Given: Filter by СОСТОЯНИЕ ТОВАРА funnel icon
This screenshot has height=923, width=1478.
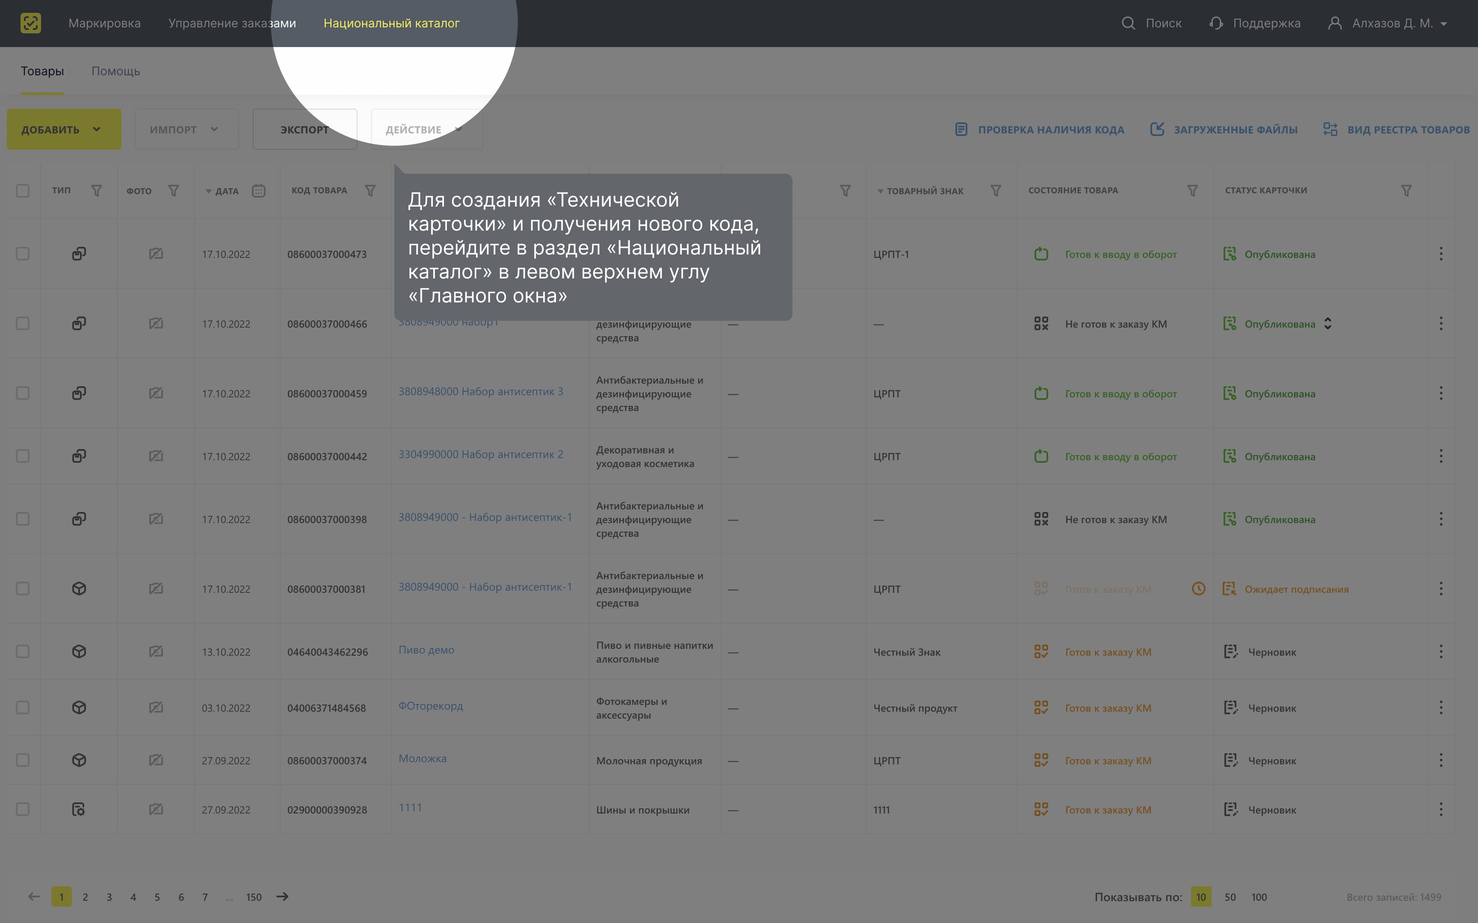Looking at the screenshot, I should click(1192, 190).
